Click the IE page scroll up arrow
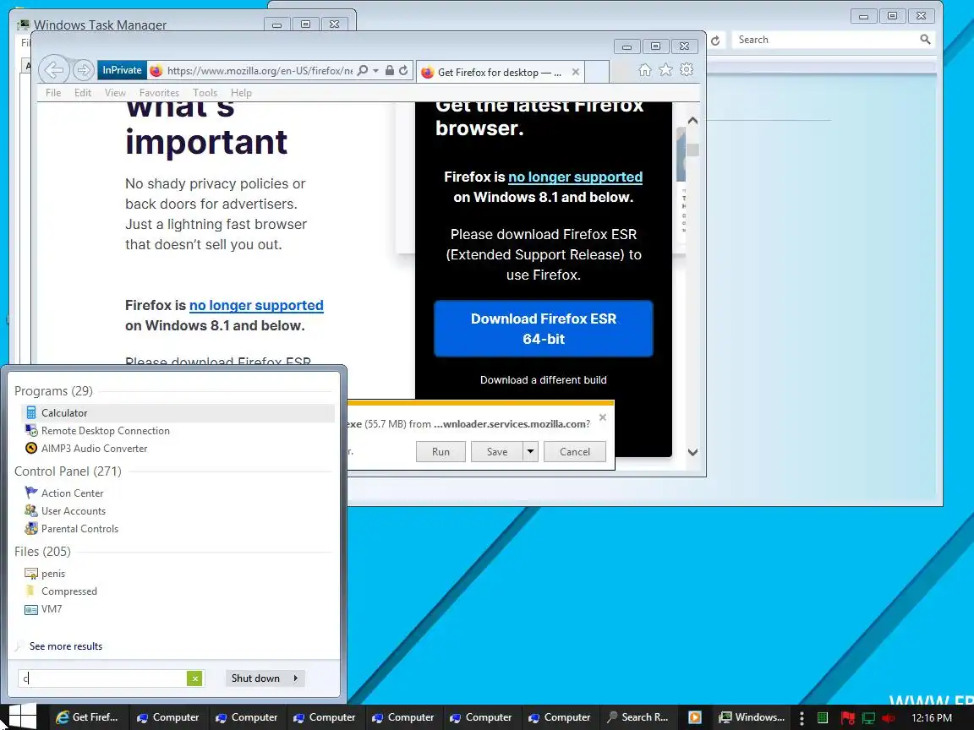 692,121
